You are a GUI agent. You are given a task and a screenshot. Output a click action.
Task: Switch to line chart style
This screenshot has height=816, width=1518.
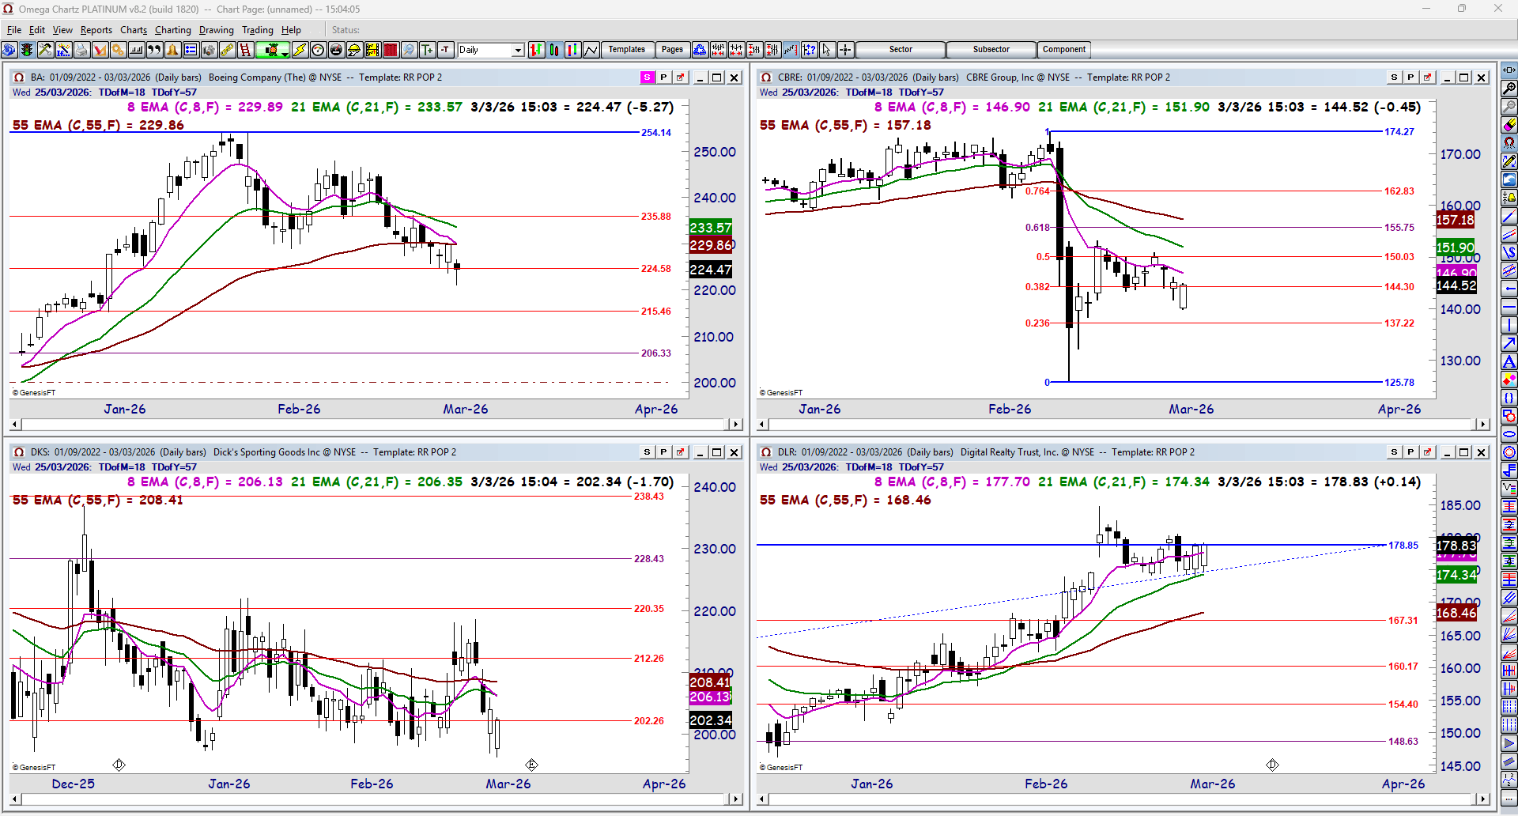click(x=591, y=50)
